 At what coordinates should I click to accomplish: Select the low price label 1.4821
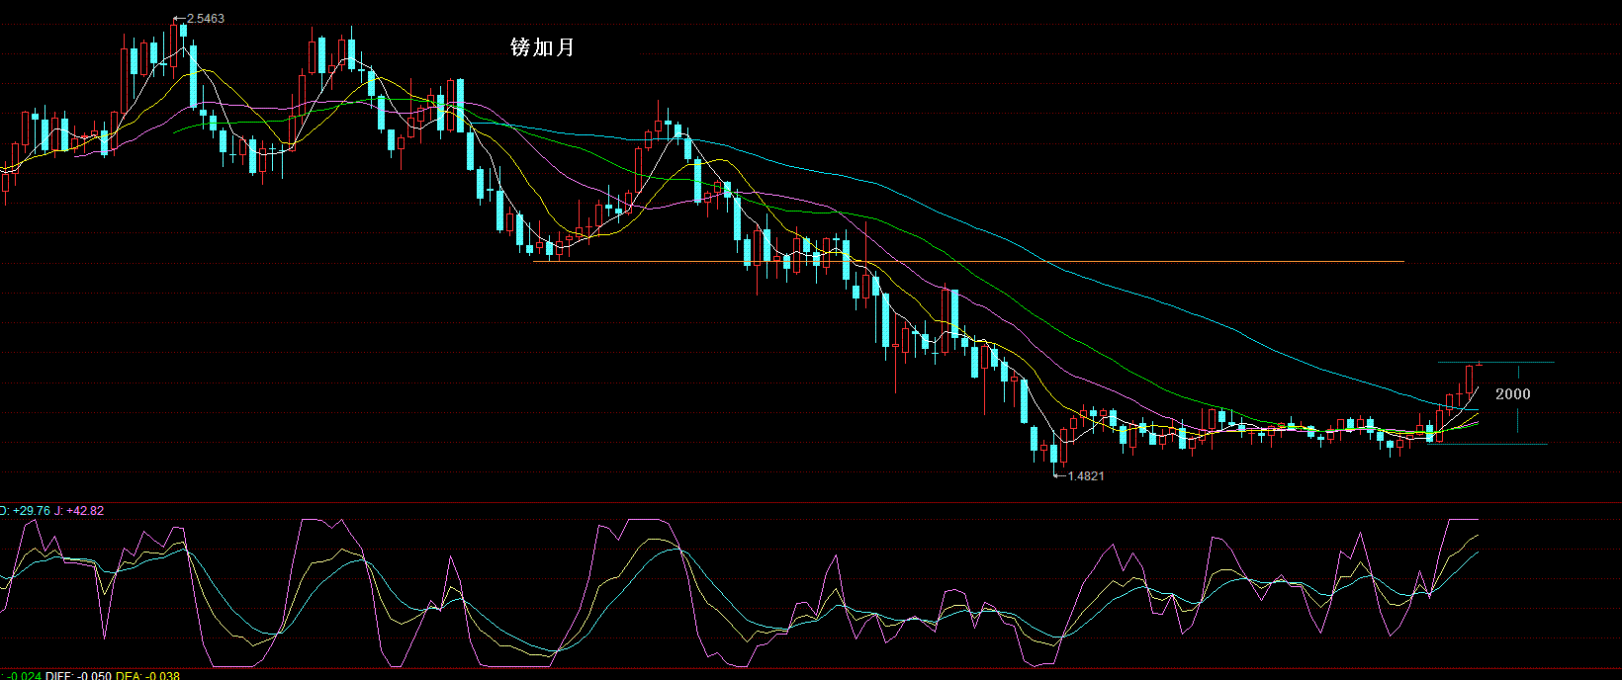pyautogui.click(x=1086, y=475)
